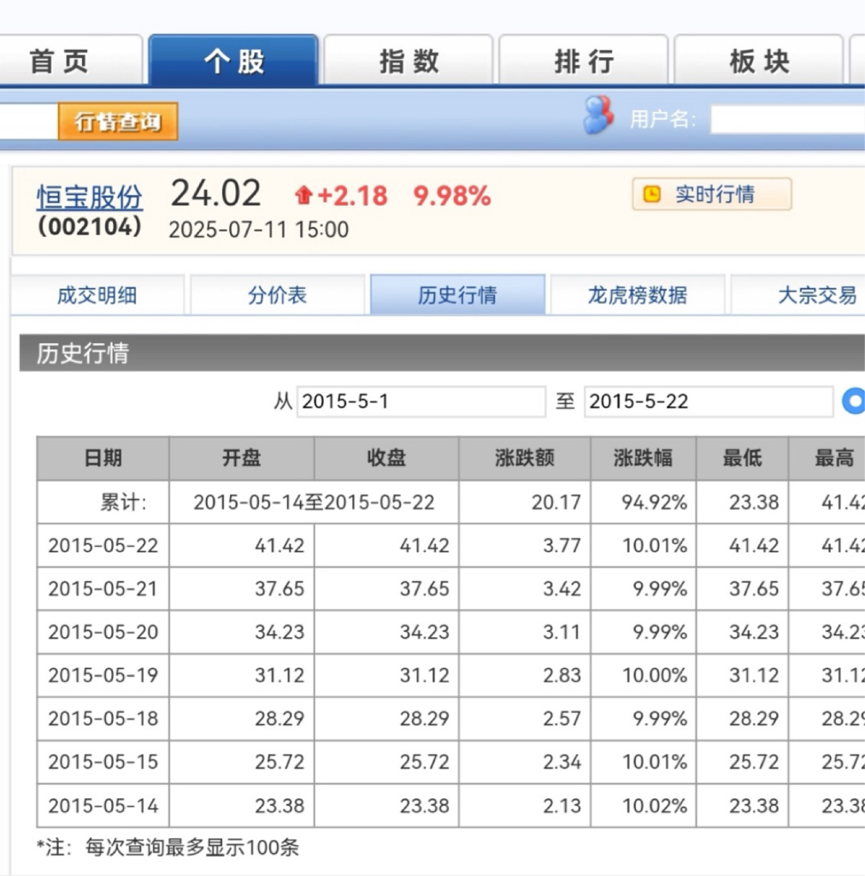Click the 10.02% percent cell
865x876 pixels.
(x=643, y=806)
